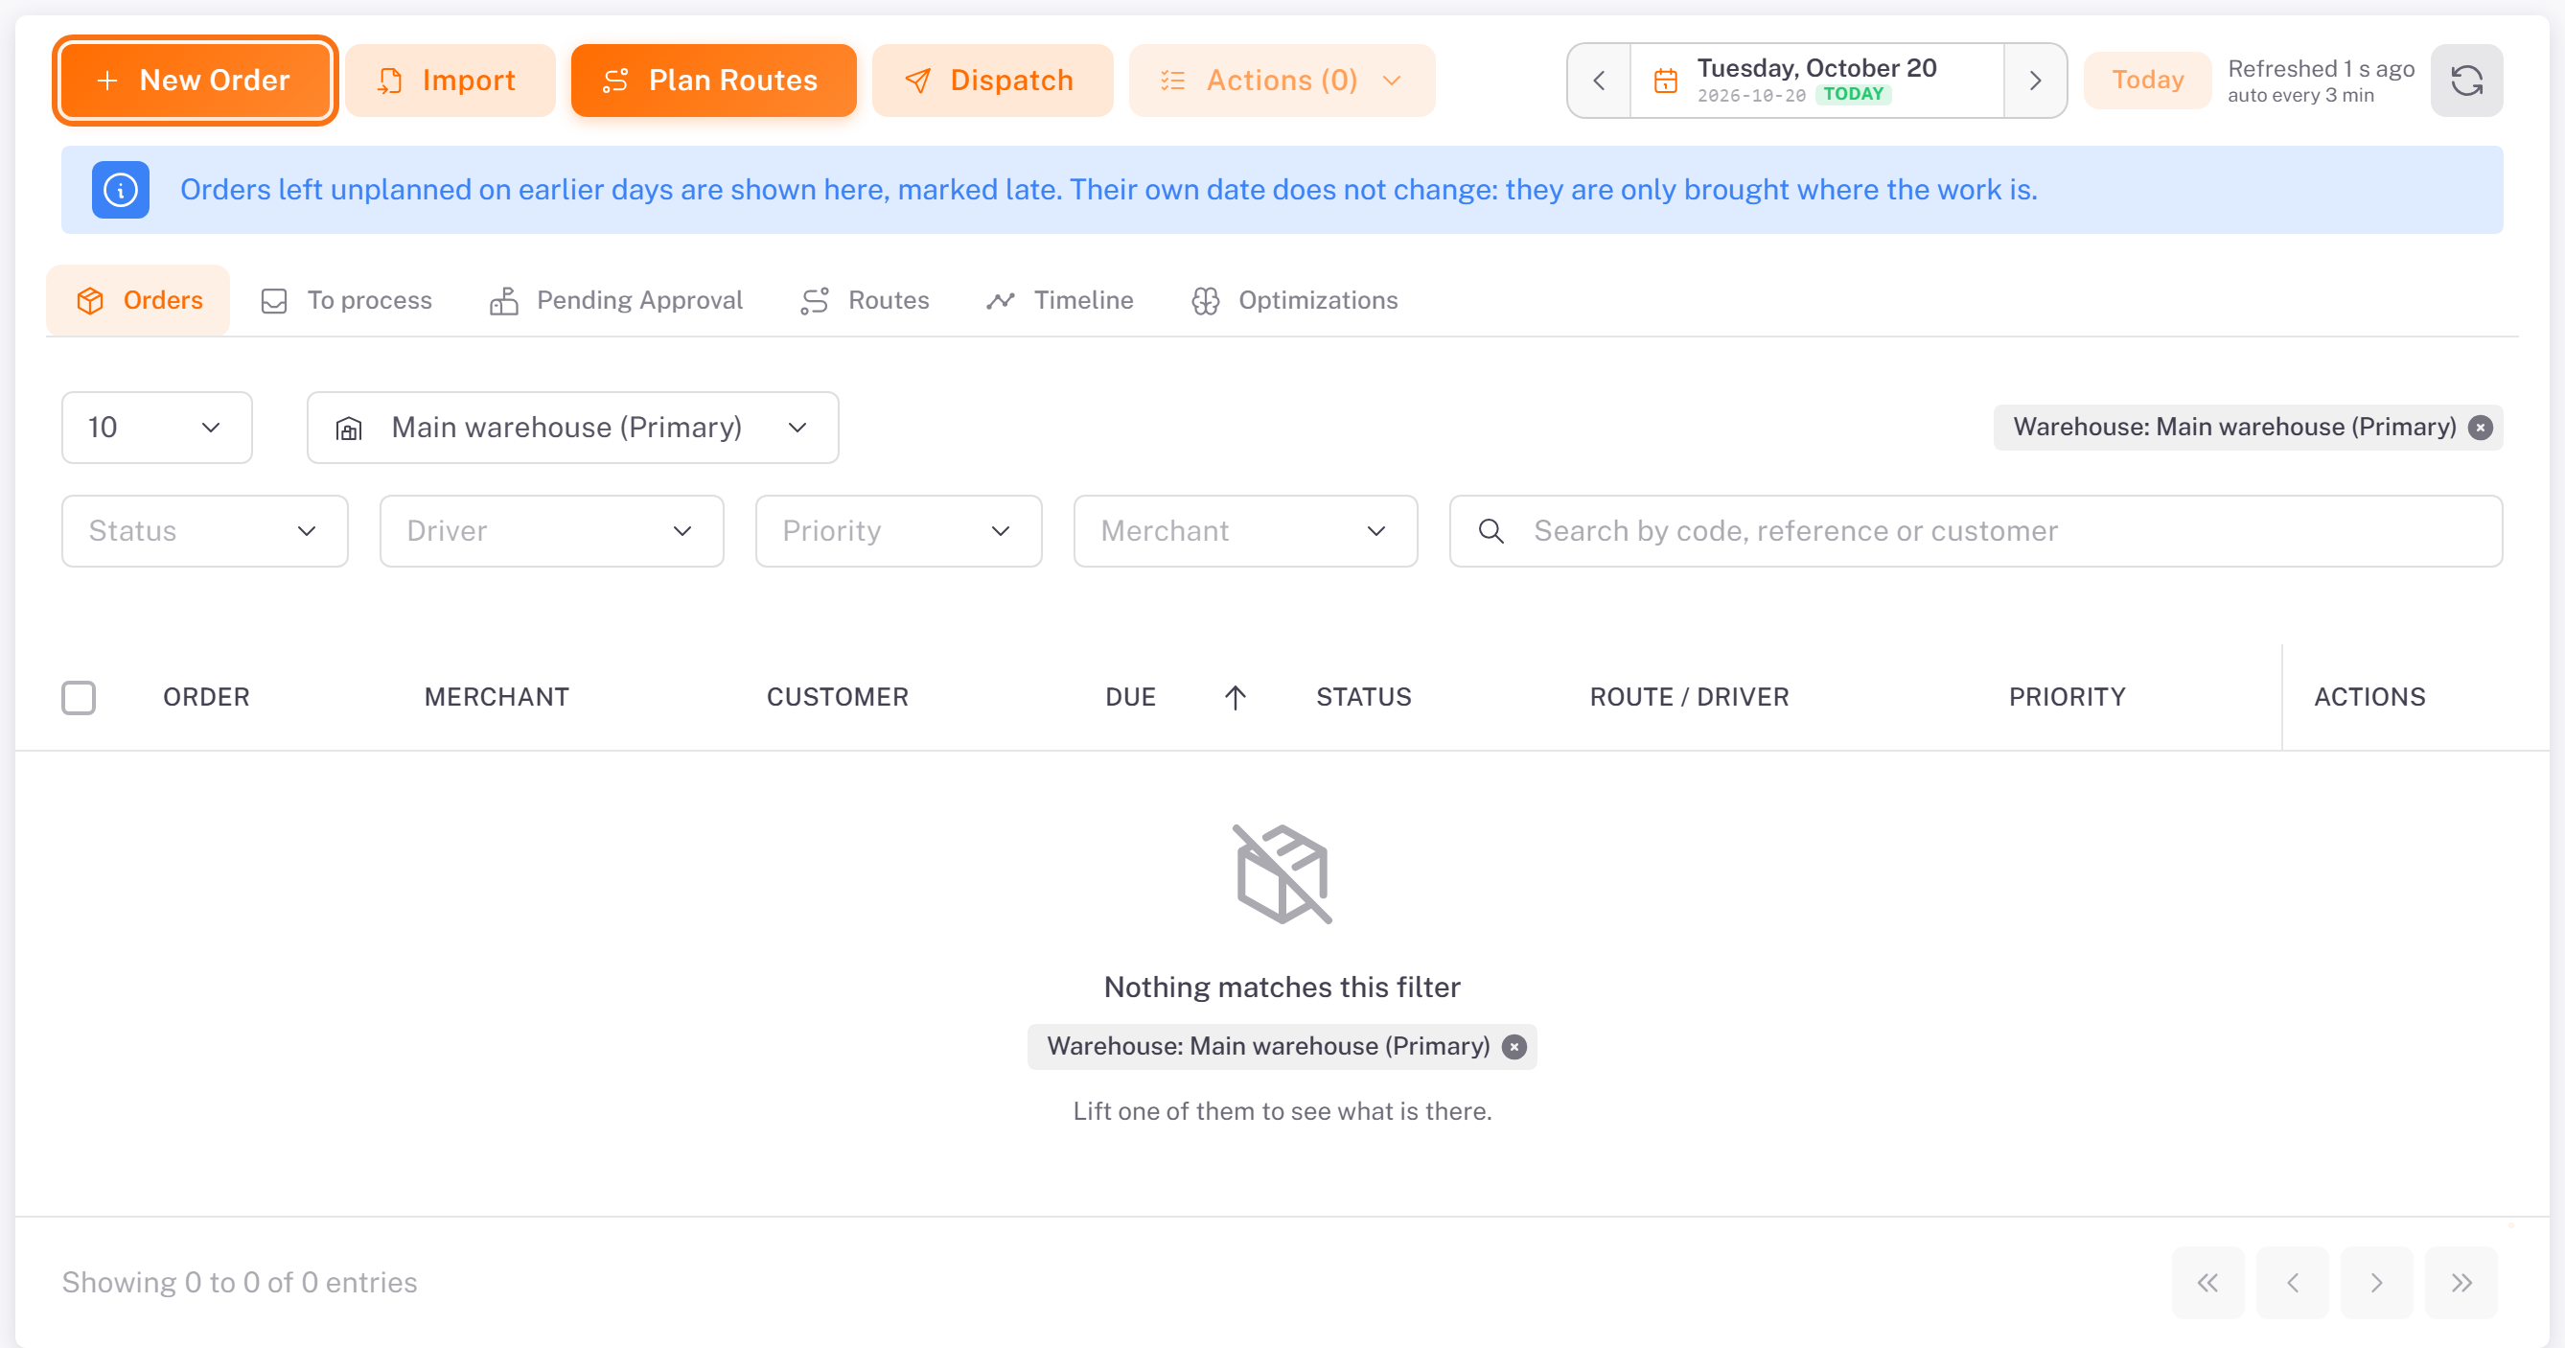Screen dimensions: 2565x1348
Task: Open the Pending Approval tab
Action: pos(615,300)
